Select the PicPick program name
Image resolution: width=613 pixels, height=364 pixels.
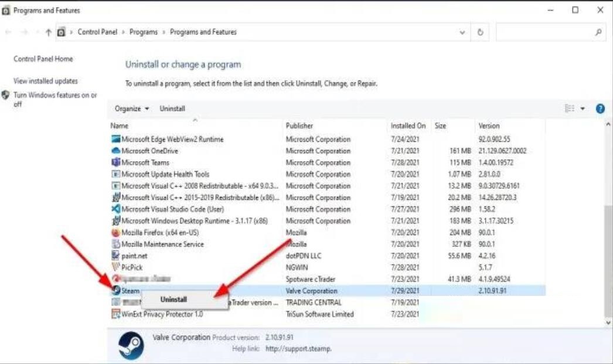[132, 267]
